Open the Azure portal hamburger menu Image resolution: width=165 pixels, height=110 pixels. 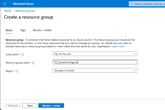pos(5,4)
